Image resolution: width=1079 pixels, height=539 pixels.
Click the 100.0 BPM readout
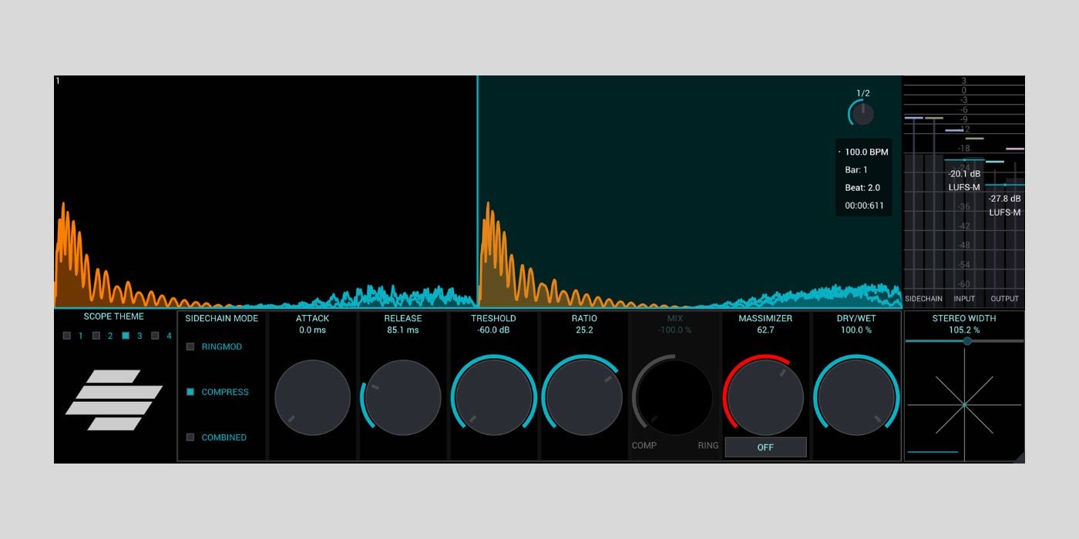866,152
